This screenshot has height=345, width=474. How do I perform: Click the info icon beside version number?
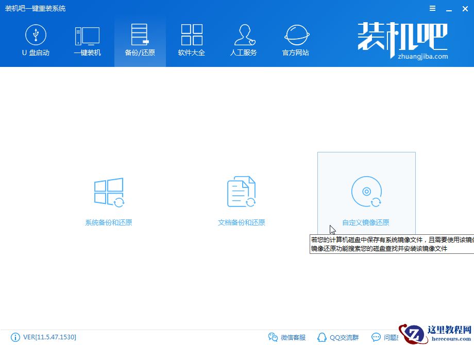(x=15, y=337)
